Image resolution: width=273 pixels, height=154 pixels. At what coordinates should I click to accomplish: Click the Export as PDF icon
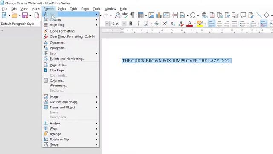coord(37,15)
